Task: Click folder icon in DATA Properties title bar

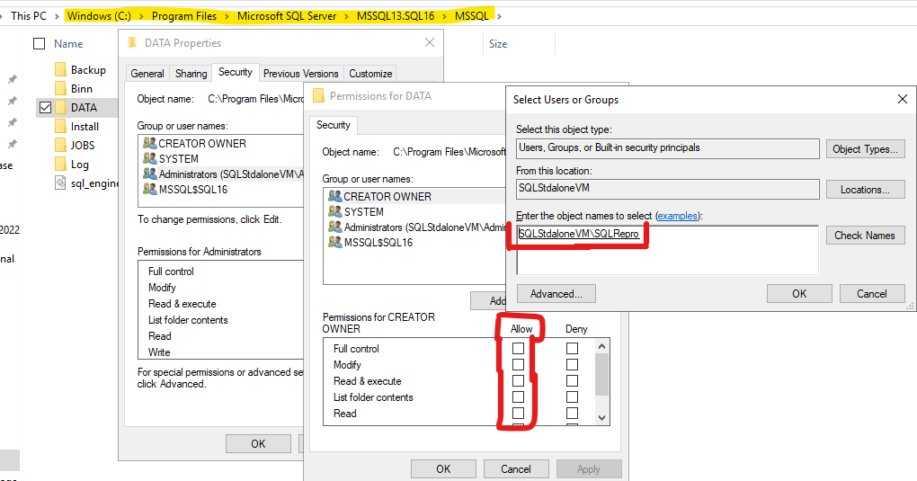Action: tap(132, 43)
